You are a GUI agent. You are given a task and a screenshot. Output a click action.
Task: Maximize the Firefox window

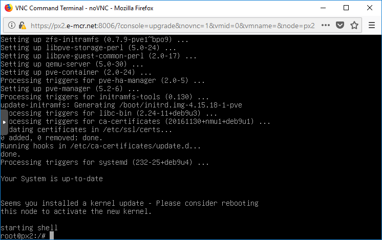347,8
